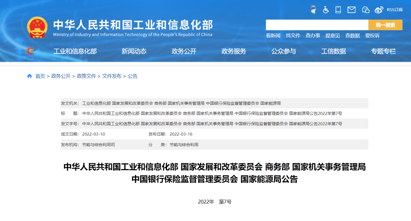Screen dimensions: 411x221
Task: Click the robot assistant icon
Action: (313, 10)
